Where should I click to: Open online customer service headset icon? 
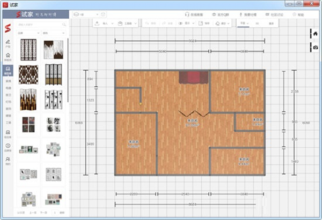pos(186,14)
